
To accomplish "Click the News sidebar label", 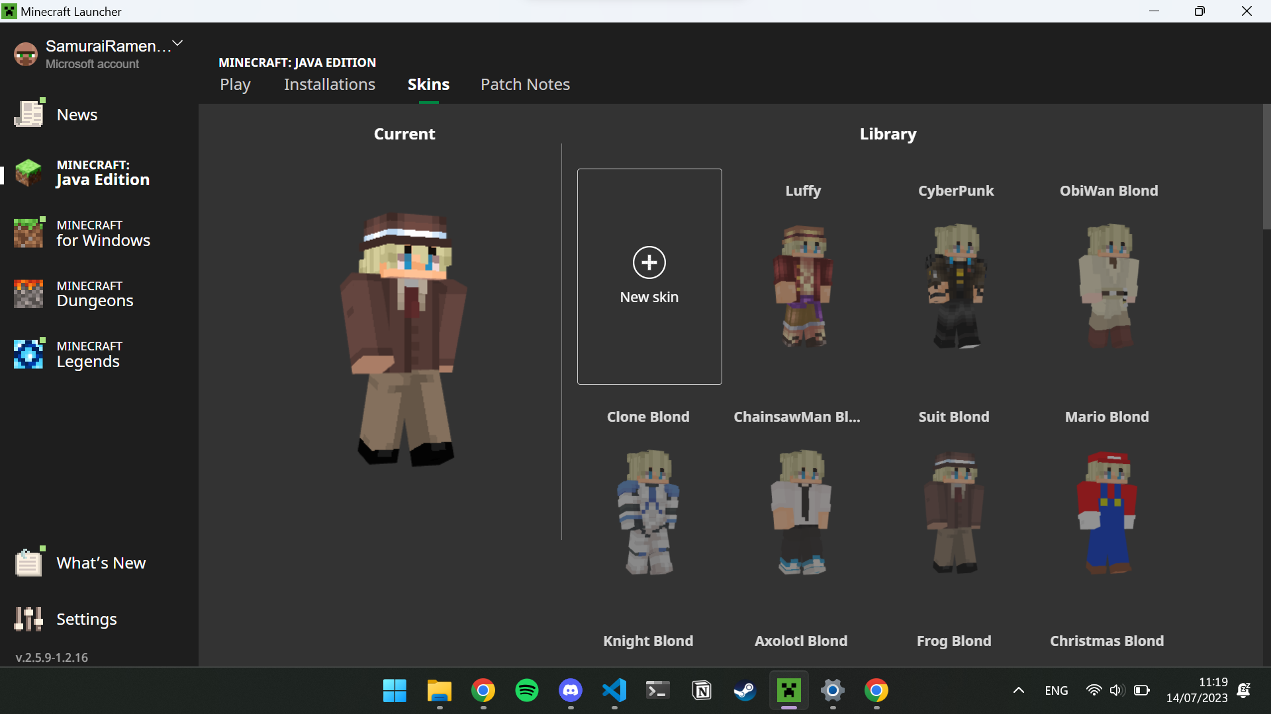I will [x=77, y=114].
